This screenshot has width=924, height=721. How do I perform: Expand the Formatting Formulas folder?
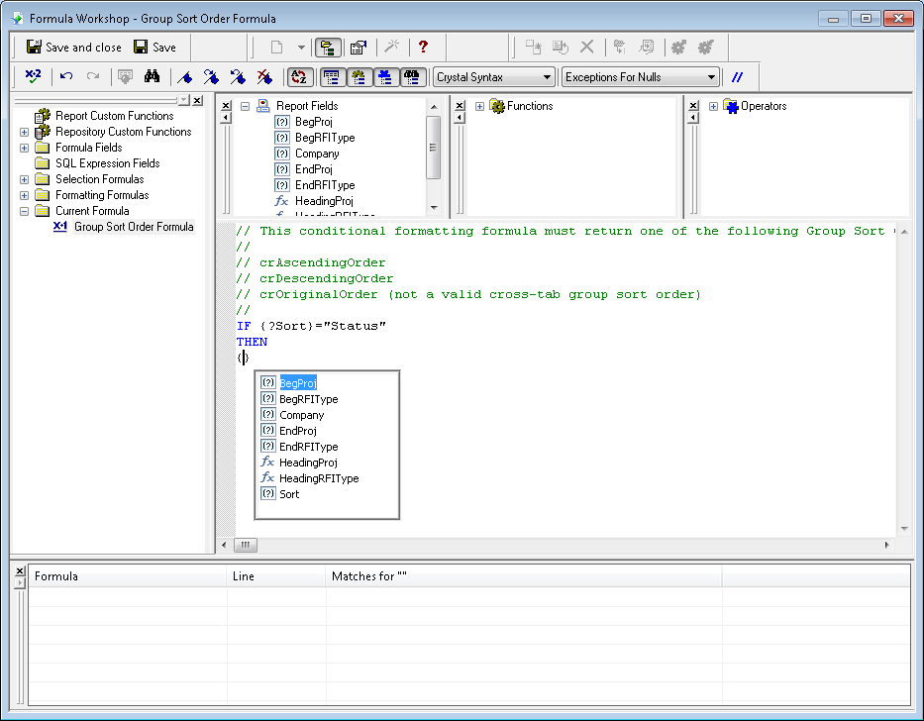[24, 196]
